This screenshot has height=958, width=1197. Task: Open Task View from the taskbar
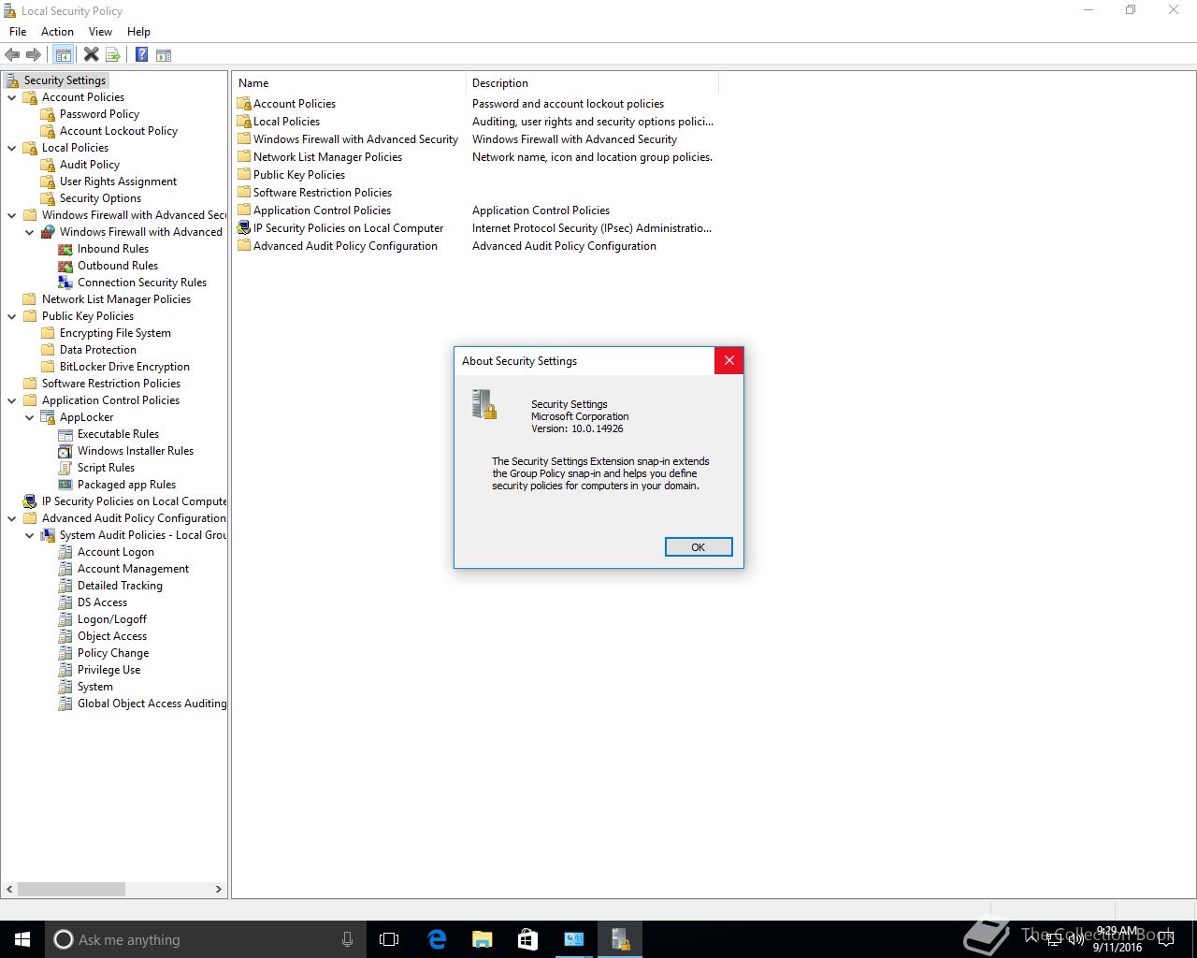coord(389,939)
